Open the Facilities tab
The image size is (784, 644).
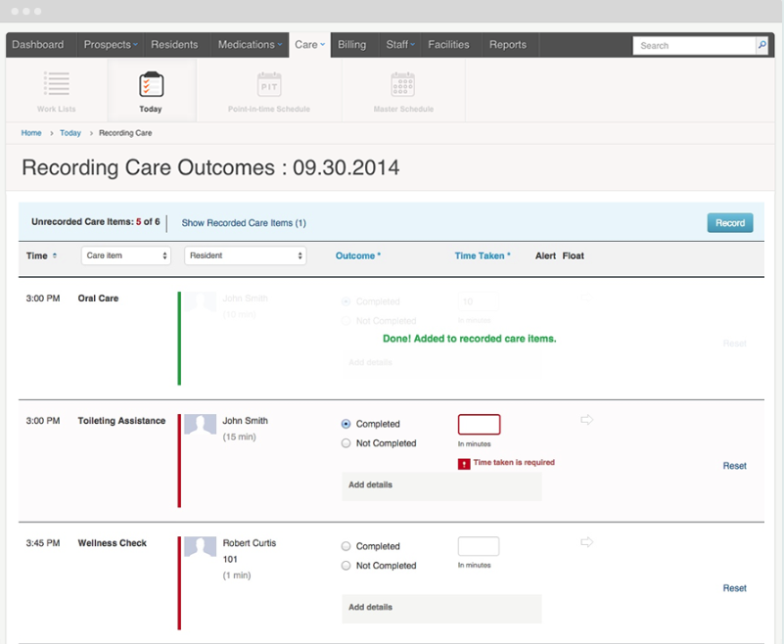[x=448, y=45]
